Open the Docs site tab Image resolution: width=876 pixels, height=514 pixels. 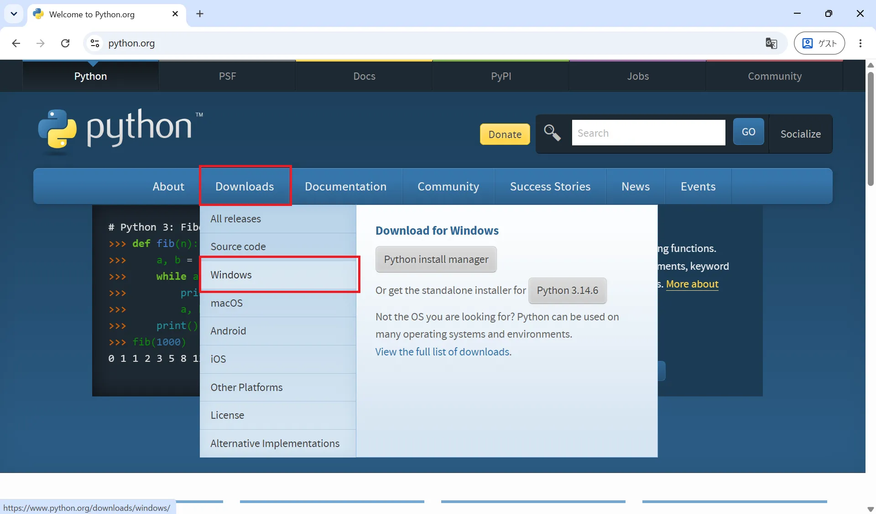pos(364,76)
